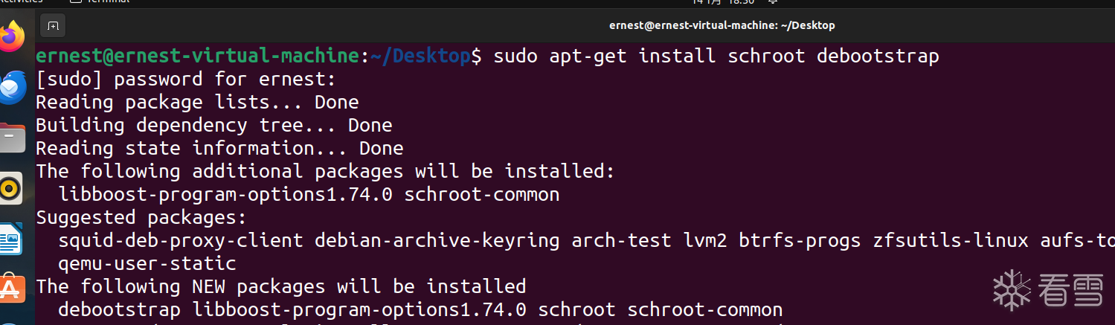Click the debian-archive-keyring suggested package
This screenshot has height=325, width=1115.
point(437,240)
